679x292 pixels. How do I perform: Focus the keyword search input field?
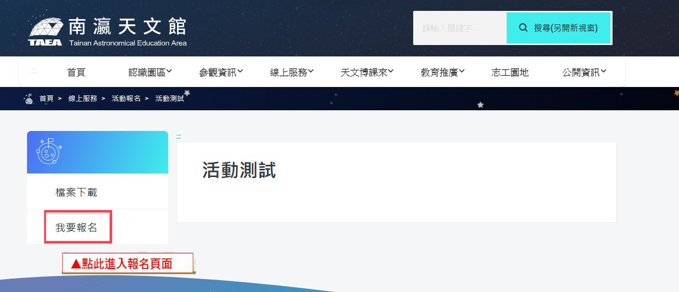460,28
